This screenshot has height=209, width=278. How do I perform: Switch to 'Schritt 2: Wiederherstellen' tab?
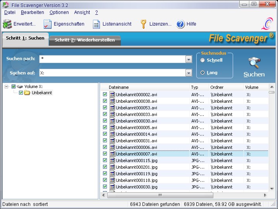(85, 40)
